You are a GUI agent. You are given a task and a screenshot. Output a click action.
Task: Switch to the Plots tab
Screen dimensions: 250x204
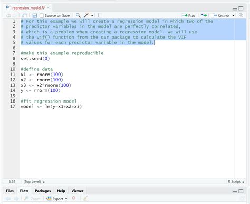[x=24, y=191]
